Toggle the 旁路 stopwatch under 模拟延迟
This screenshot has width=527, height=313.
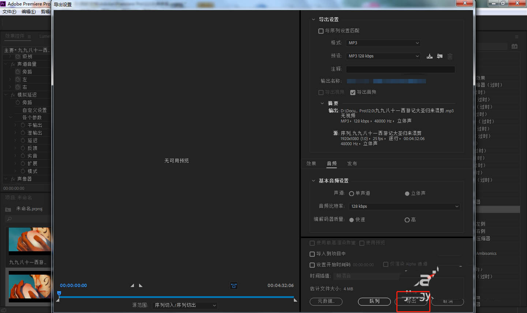[x=18, y=102]
